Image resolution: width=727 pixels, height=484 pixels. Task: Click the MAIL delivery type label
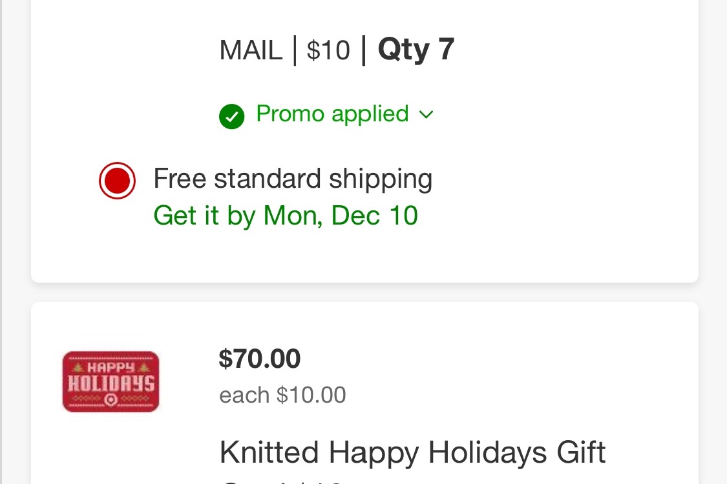[251, 50]
